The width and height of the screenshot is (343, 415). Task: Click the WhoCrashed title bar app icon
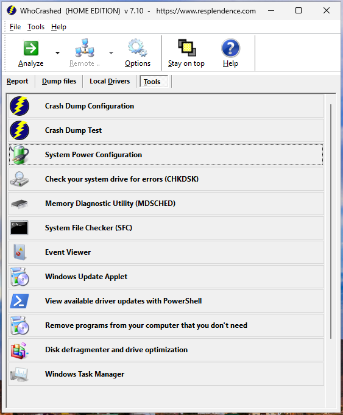[x=12, y=10]
